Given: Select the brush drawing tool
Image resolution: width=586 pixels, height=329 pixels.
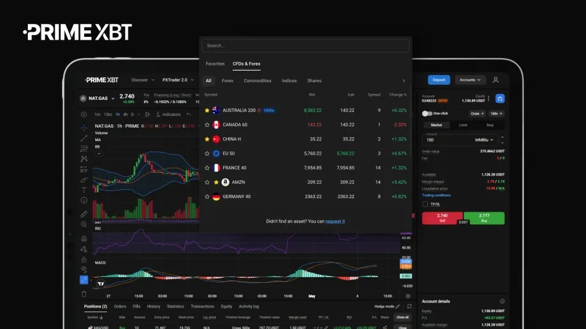Looking at the screenshot, I should 84,180.
